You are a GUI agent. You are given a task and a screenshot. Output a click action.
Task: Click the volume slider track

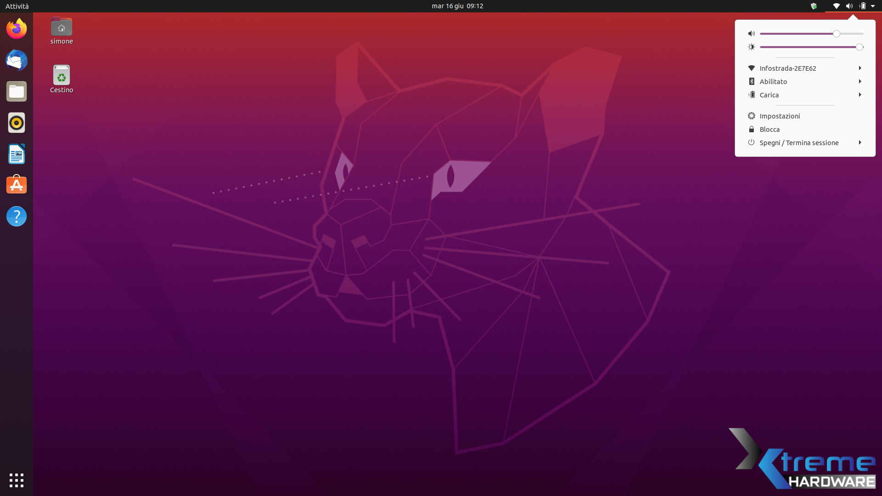(799, 34)
